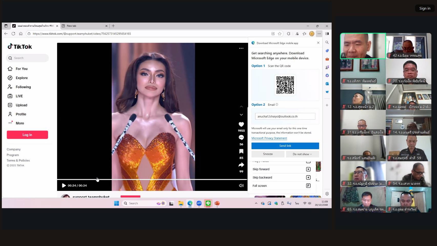Like the video with the heart icon
Image resolution: width=437 pixels, height=246 pixels.
coord(241,125)
